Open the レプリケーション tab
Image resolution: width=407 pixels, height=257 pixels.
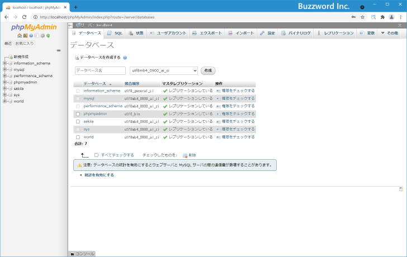point(335,33)
